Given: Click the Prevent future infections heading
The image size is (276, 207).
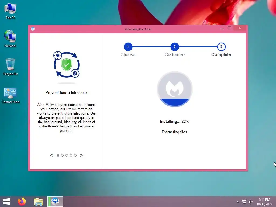Looking at the screenshot, I should (x=67, y=93).
